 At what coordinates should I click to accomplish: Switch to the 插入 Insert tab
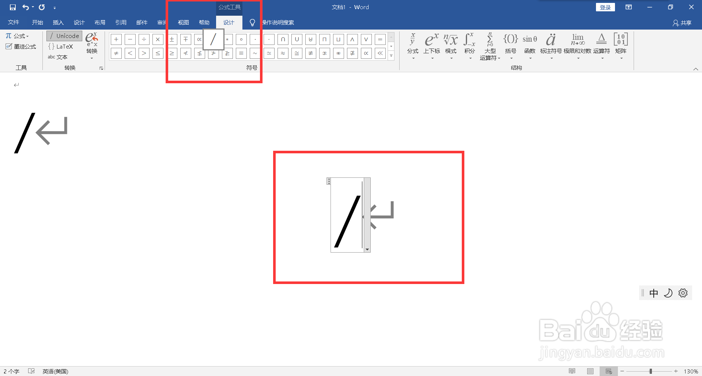tap(58, 23)
